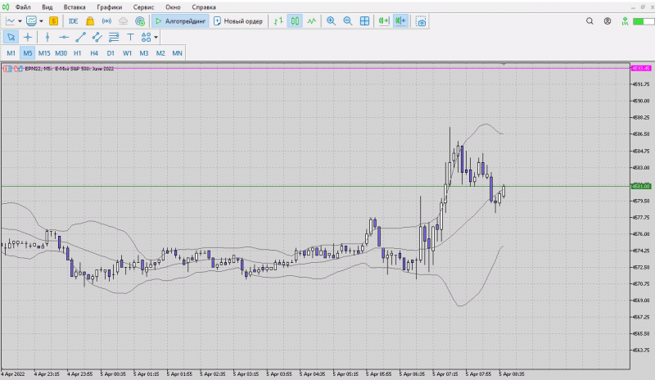Select the M1 timeframe
655x380 pixels.
coord(11,53)
